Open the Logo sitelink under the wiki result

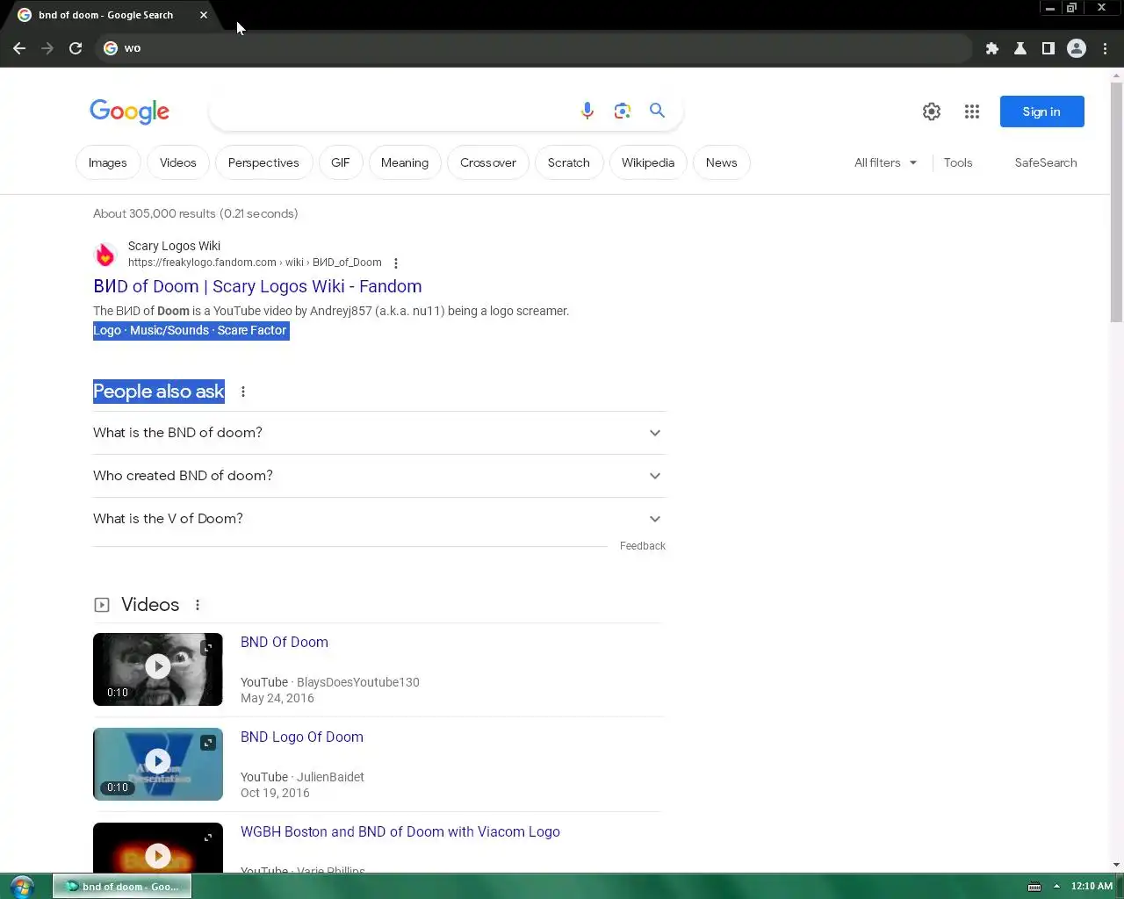(107, 330)
